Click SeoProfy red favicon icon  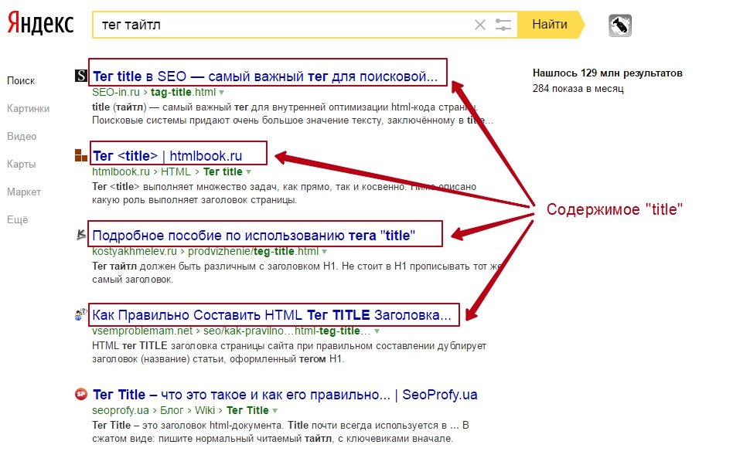(x=81, y=394)
